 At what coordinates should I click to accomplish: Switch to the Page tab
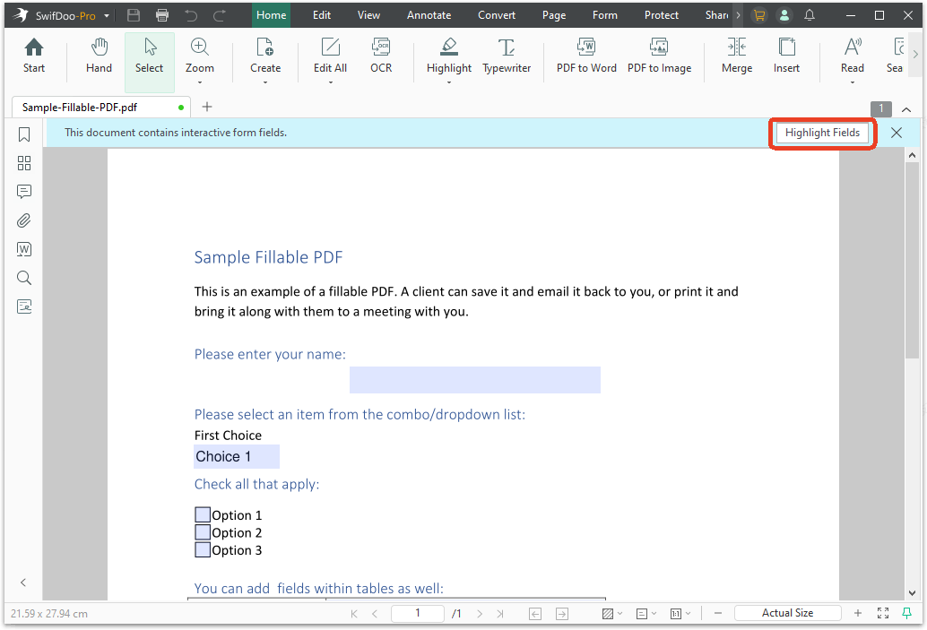coord(554,15)
